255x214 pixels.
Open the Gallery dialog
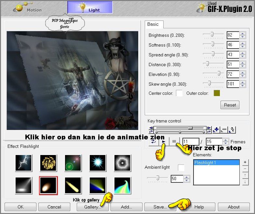click(92, 207)
